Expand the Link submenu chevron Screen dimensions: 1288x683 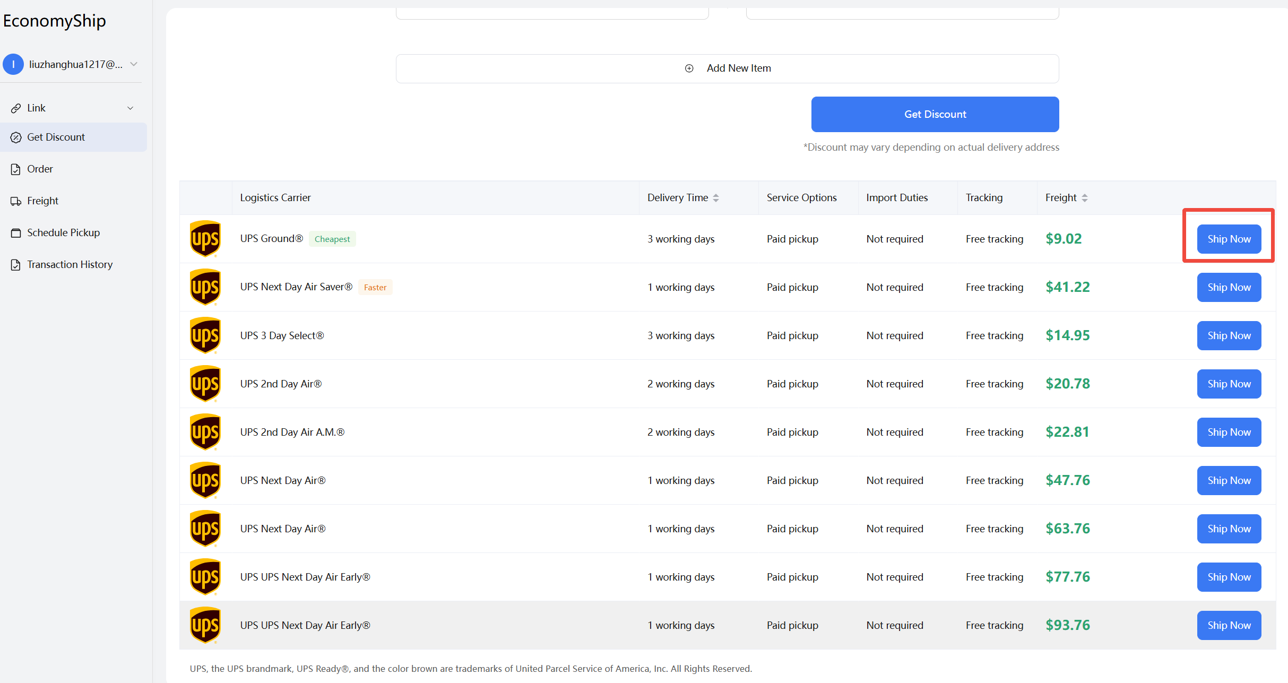[x=130, y=108]
